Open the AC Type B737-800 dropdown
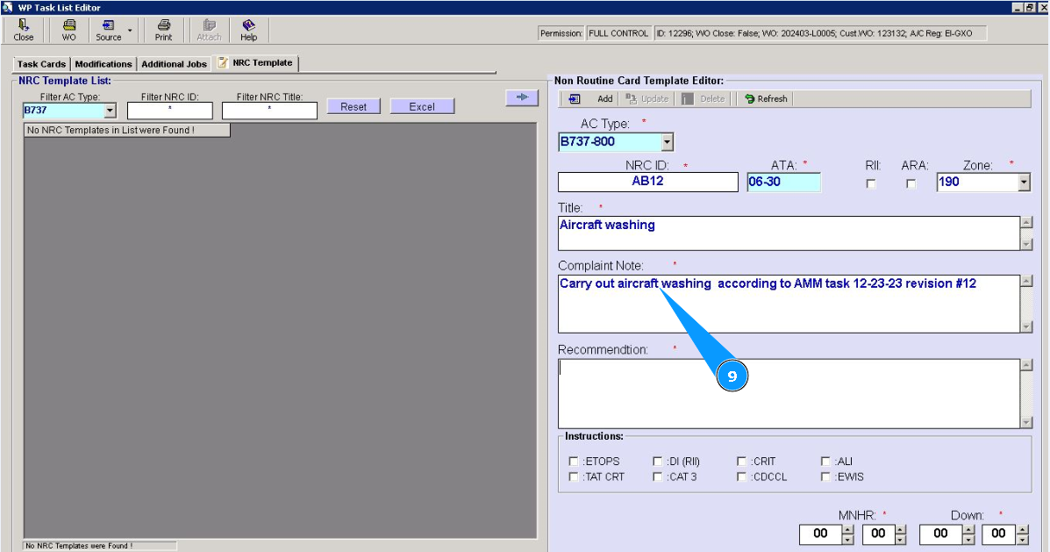The height and width of the screenshot is (552, 1050). coord(667,142)
